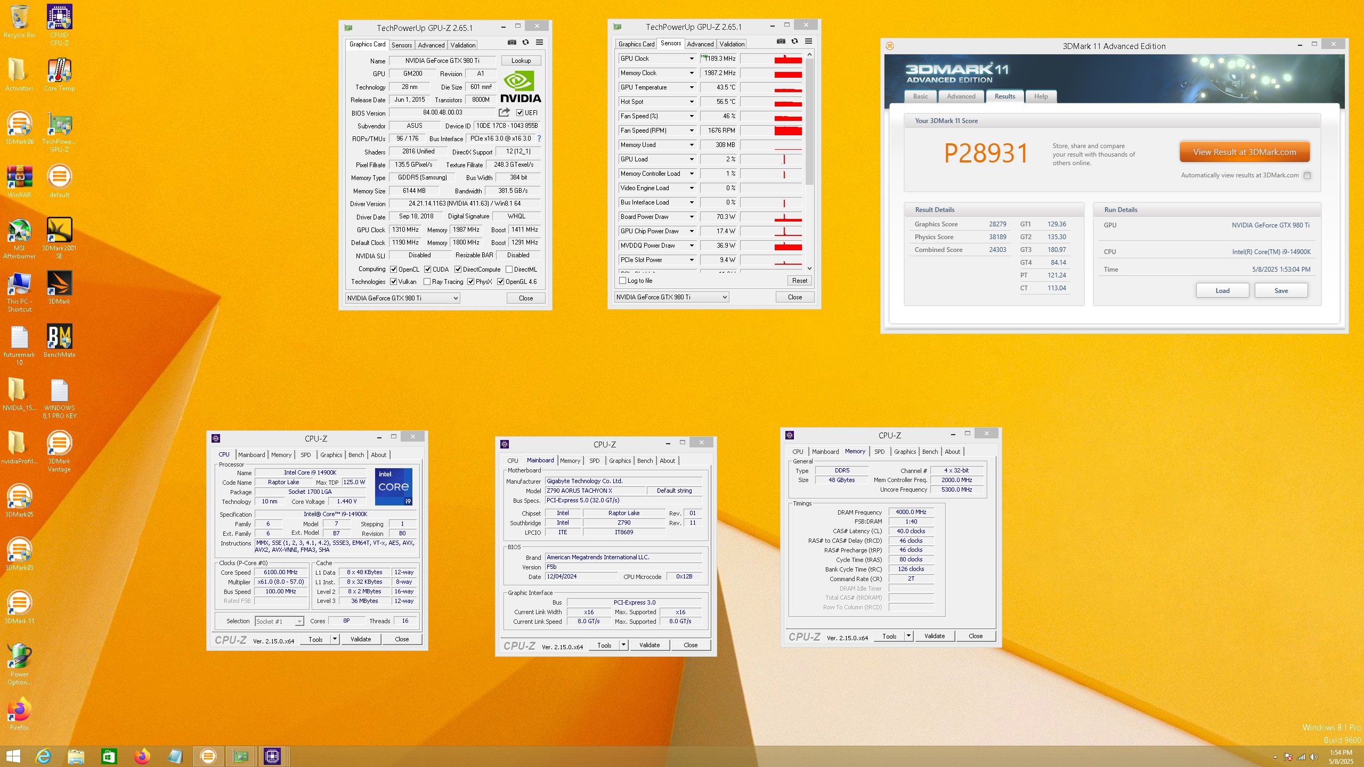Click Validate in CPU-Z Mainboard window
The height and width of the screenshot is (767, 1364).
(649, 645)
